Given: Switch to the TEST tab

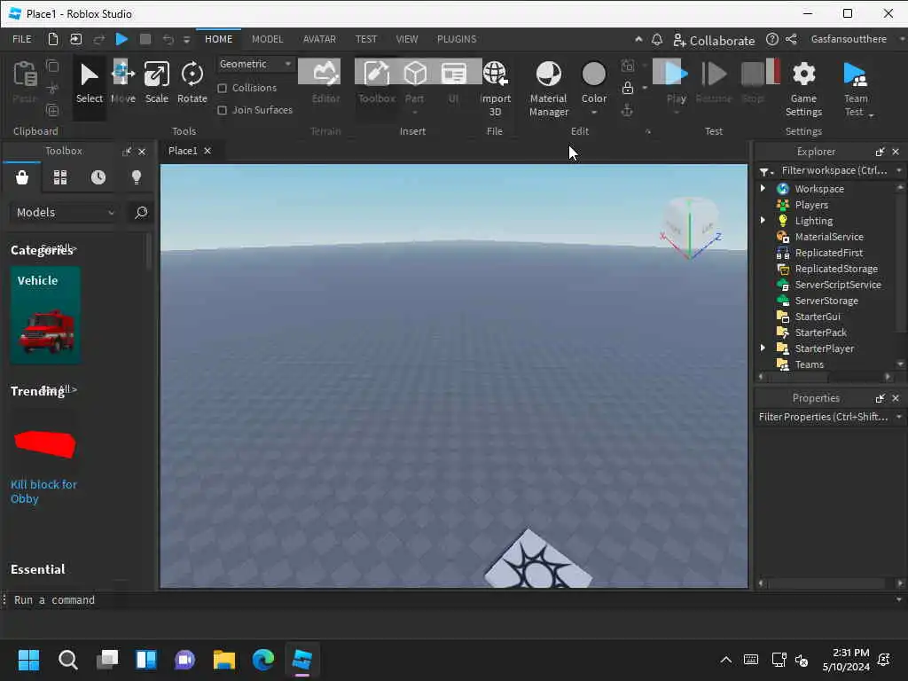Looking at the screenshot, I should pyautogui.click(x=366, y=39).
